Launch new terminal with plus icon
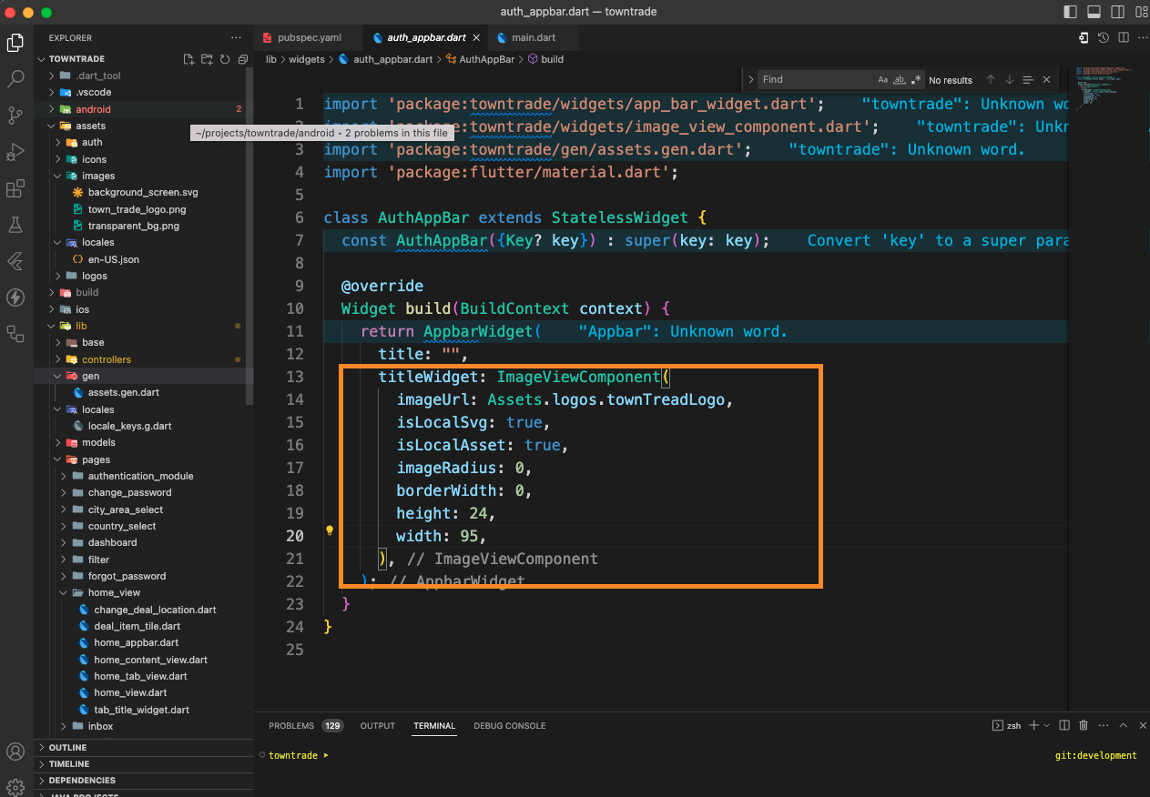 coord(1033,725)
